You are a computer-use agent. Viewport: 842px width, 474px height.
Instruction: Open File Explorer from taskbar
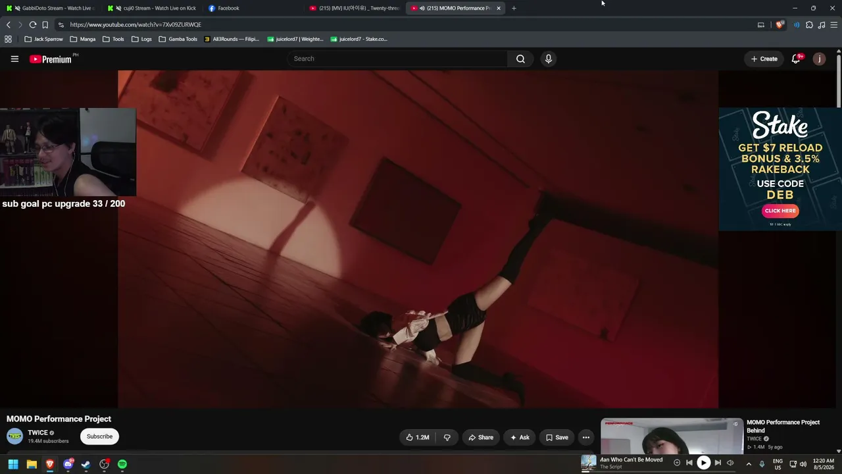tap(31, 464)
